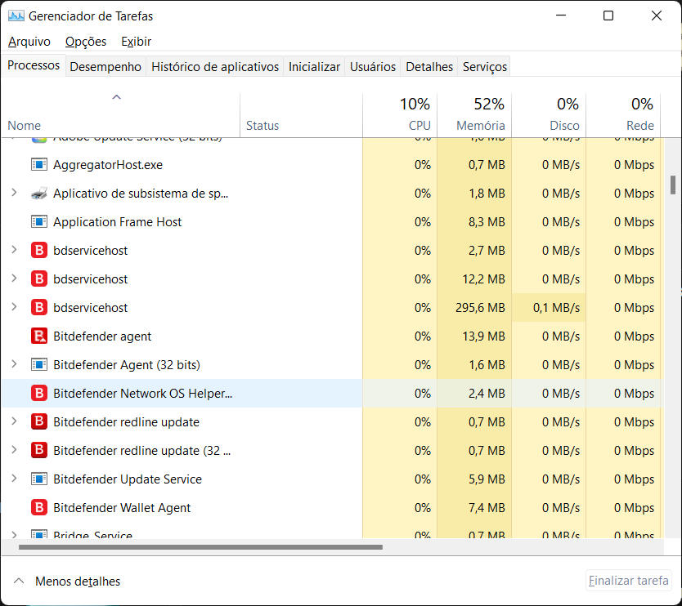Switch to the Desempenho tab
The image size is (682, 606).
tap(105, 67)
